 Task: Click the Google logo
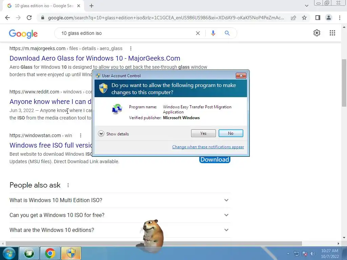pyautogui.click(x=23, y=34)
